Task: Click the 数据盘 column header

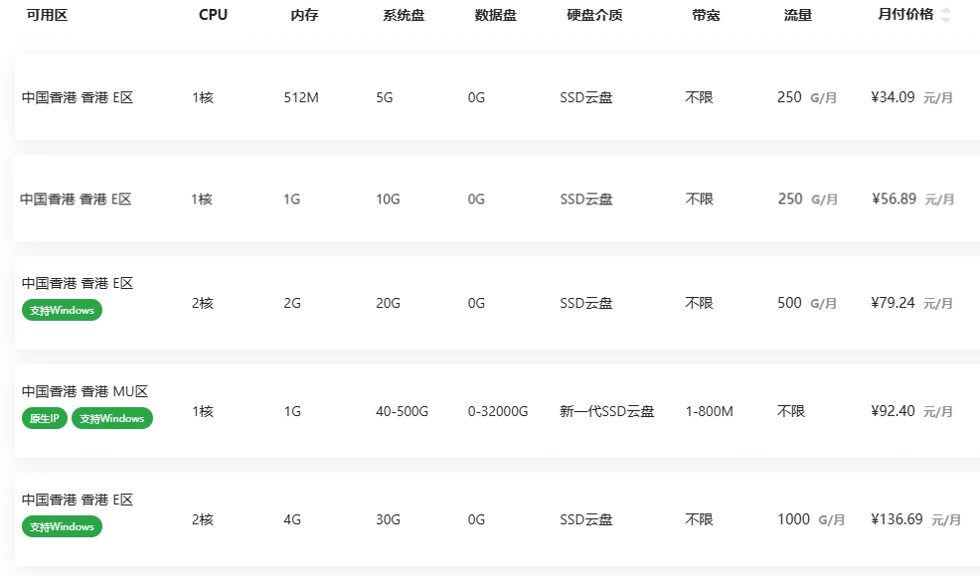Action: tap(495, 15)
